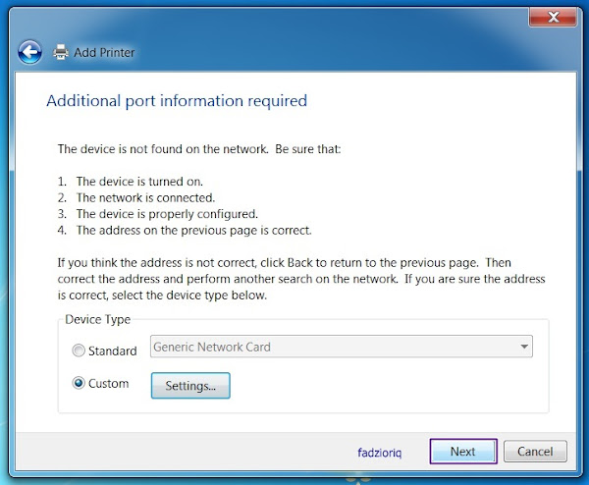Click 'The device is turned on.' line

pyautogui.click(x=139, y=182)
